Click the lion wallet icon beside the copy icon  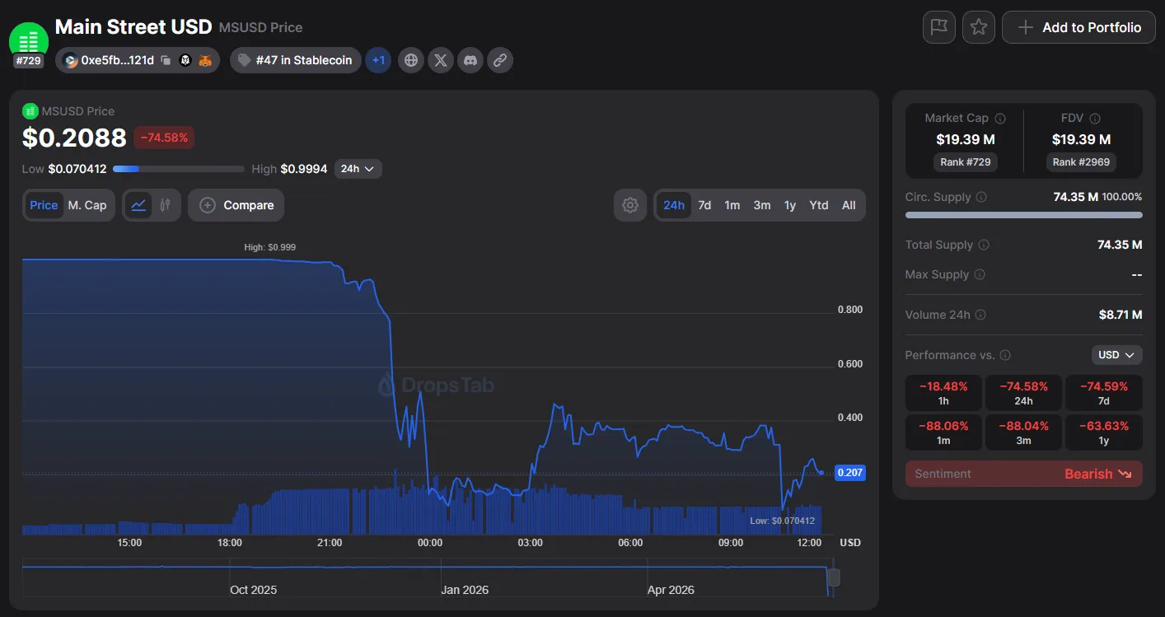tap(185, 60)
